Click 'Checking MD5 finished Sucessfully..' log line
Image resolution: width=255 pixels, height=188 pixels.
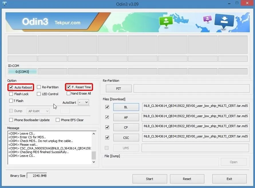point(39,152)
